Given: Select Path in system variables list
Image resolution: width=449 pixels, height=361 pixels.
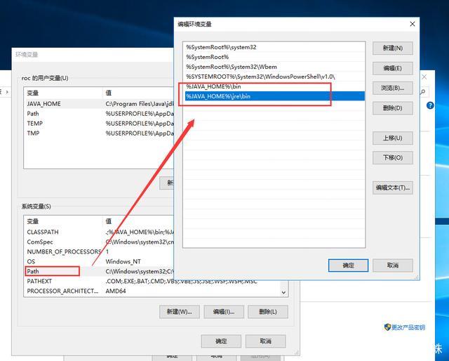Looking at the screenshot, I should 99,271.
